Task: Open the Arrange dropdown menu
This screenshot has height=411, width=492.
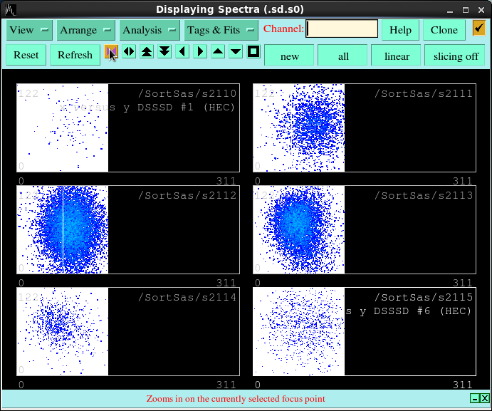Action: pyautogui.click(x=86, y=30)
